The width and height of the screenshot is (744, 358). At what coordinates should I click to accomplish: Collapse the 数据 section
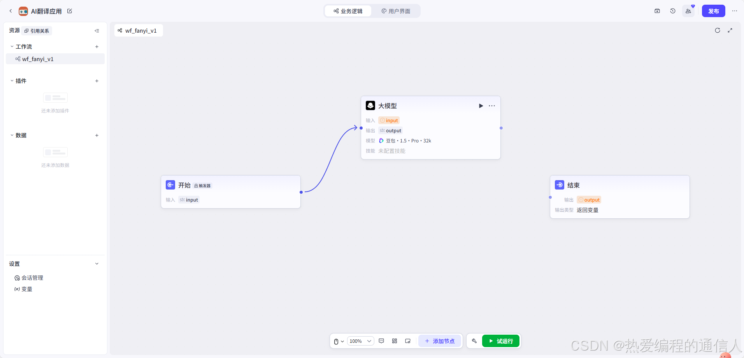tap(12, 135)
